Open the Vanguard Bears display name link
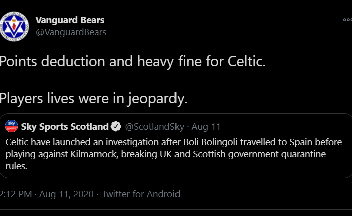Screen dimensions: 352x216 point(70,20)
